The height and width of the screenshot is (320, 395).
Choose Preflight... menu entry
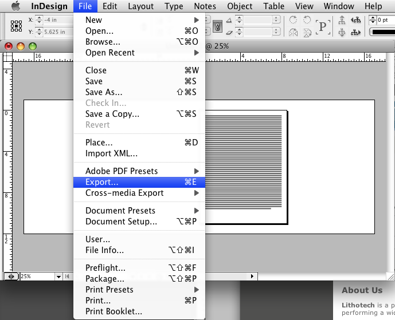coord(139,268)
